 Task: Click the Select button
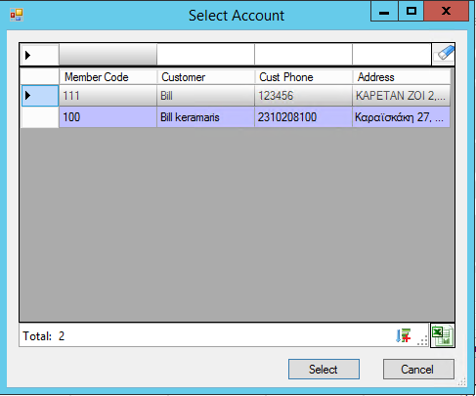point(324,370)
